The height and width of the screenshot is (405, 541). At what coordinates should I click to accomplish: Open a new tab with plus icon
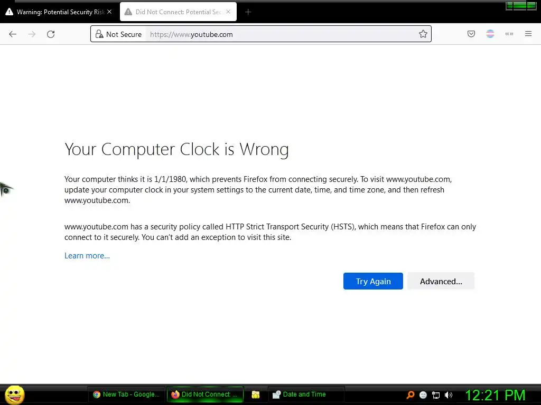pos(248,12)
